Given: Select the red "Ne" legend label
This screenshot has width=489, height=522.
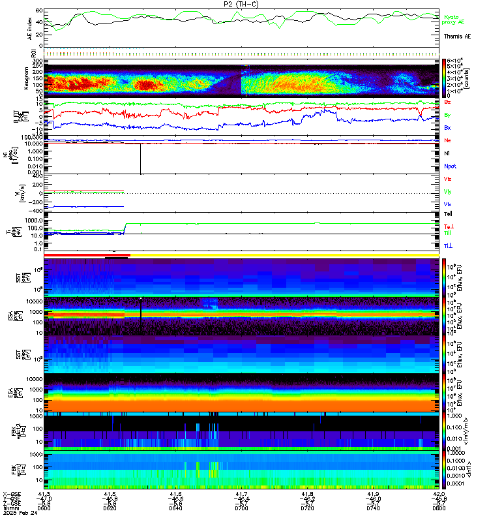Looking at the screenshot, I should (447, 140).
